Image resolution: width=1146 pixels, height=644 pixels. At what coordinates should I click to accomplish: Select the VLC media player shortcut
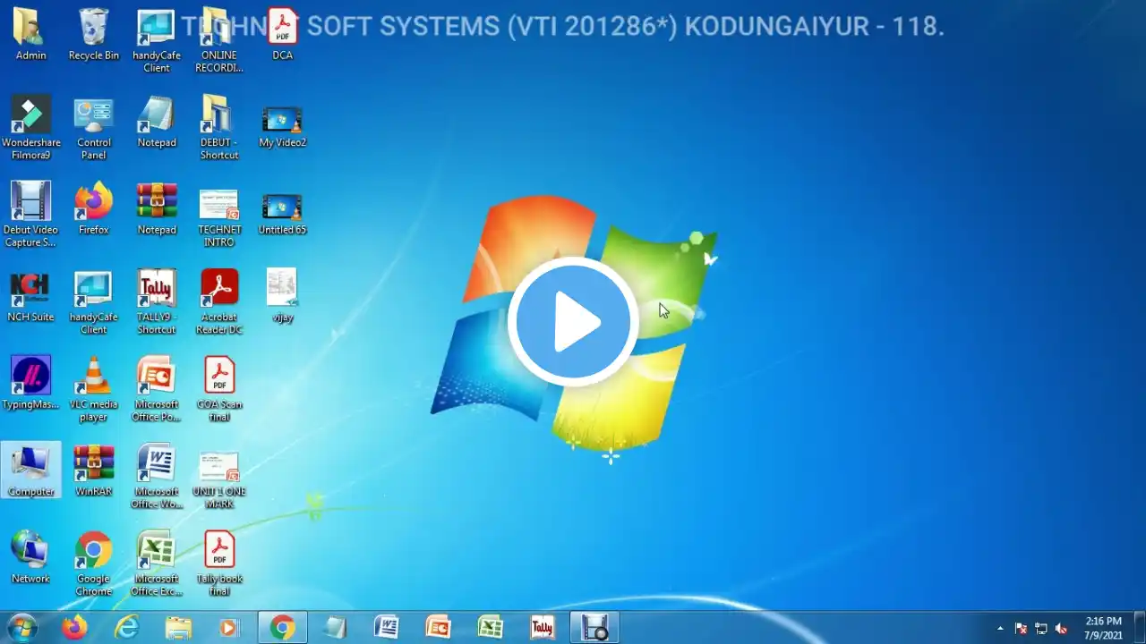[x=93, y=388]
